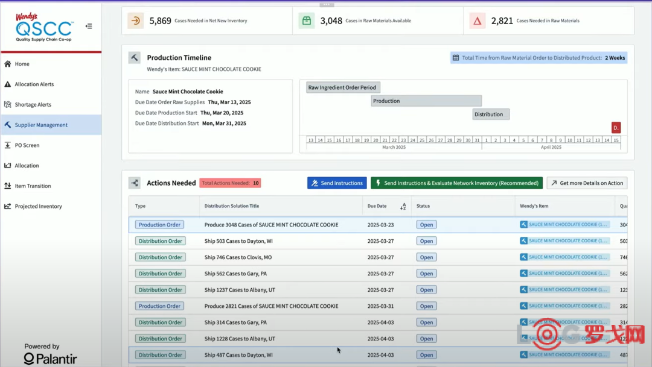This screenshot has height=367, width=652.
Task: Sort the table by Due Date
Action: point(403,206)
